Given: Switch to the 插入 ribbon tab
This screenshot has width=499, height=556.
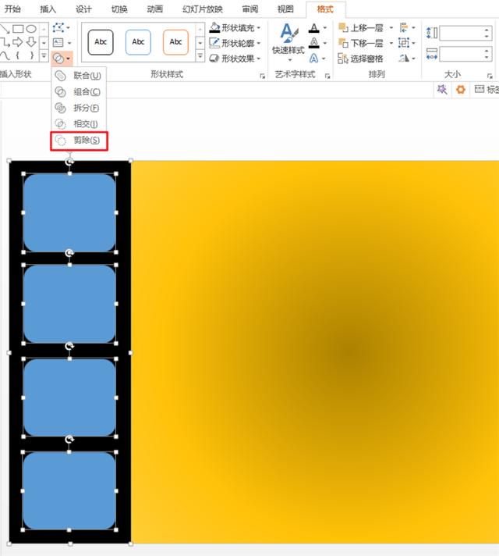Looking at the screenshot, I should tap(48, 9).
